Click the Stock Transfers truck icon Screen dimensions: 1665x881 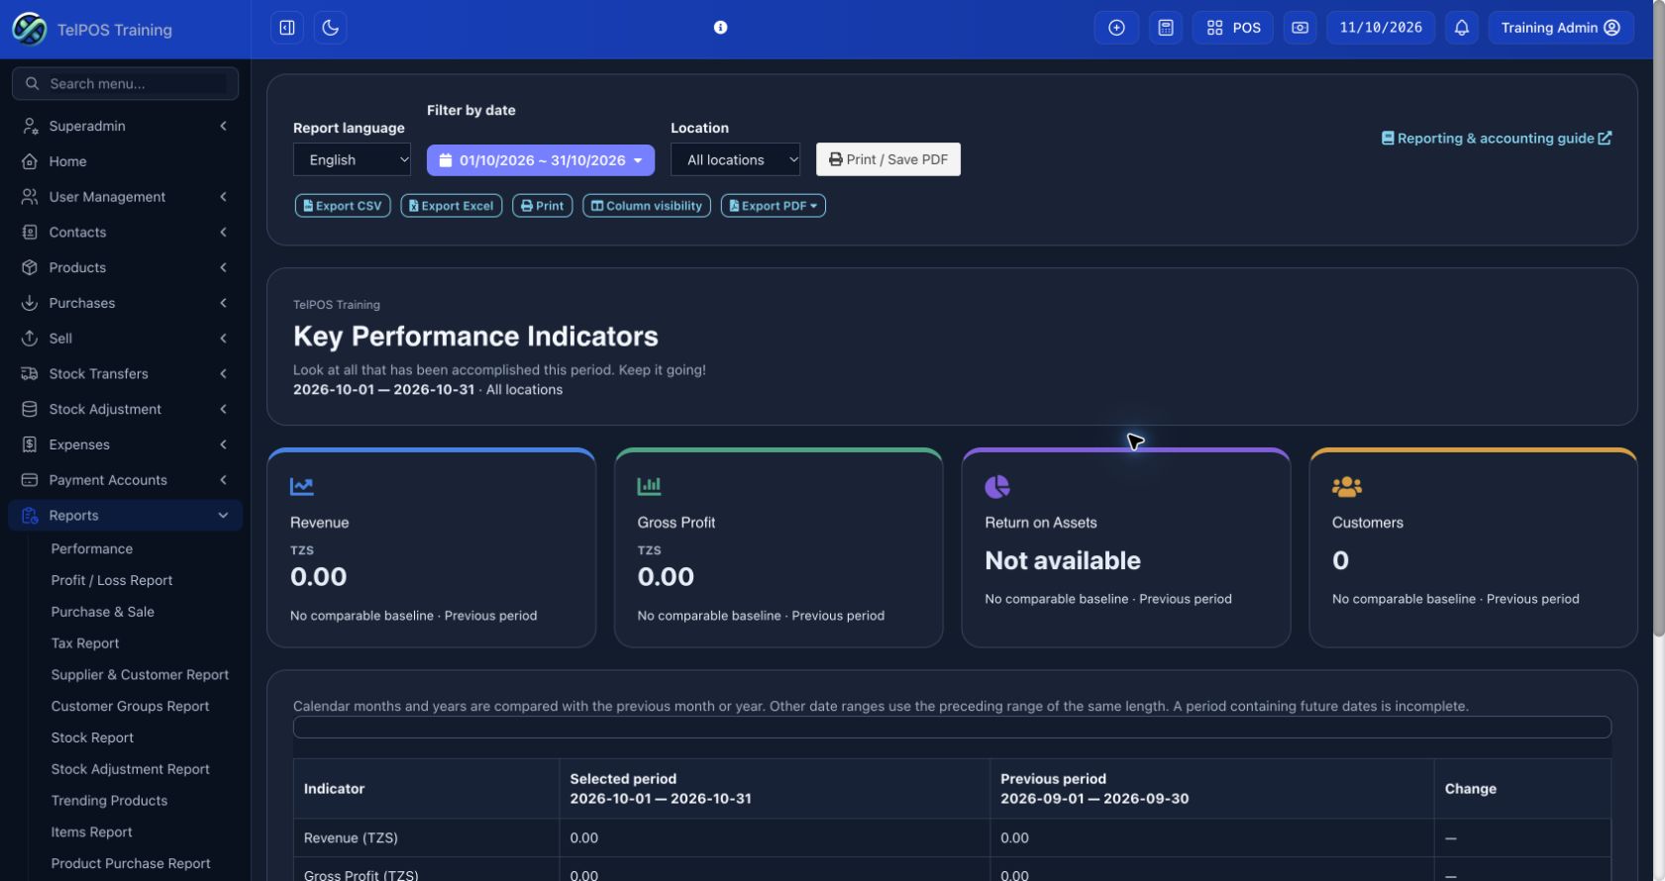[x=30, y=374]
